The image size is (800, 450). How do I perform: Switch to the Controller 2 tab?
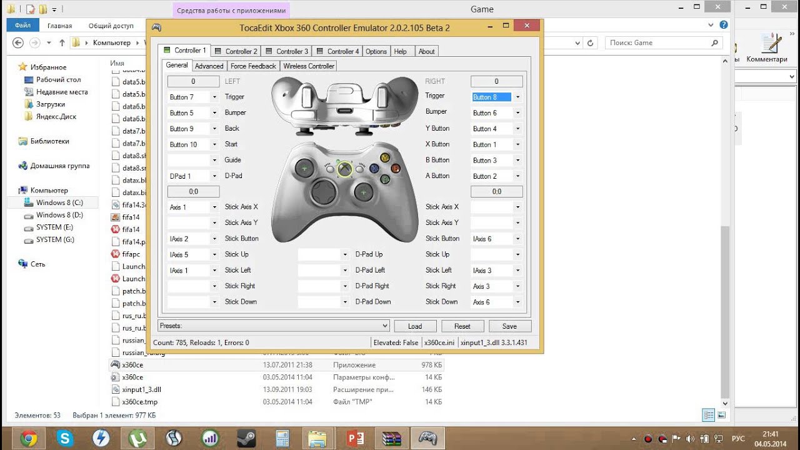(x=236, y=51)
